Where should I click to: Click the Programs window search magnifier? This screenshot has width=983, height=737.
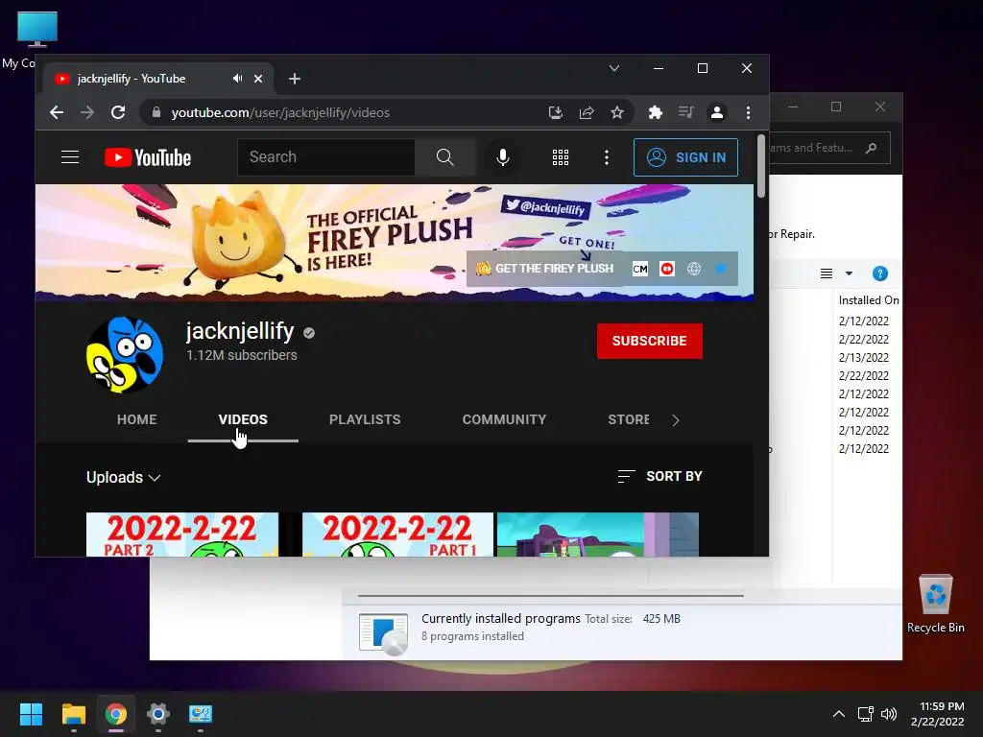[871, 149]
